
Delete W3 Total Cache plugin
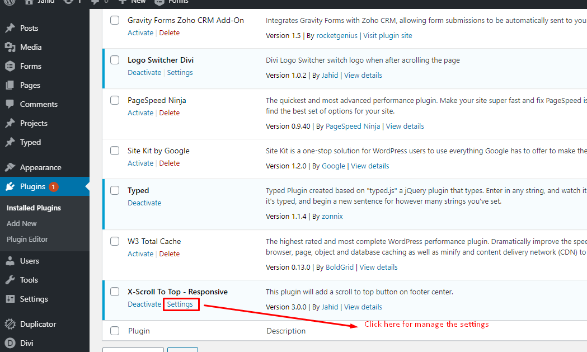[x=169, y=254]
